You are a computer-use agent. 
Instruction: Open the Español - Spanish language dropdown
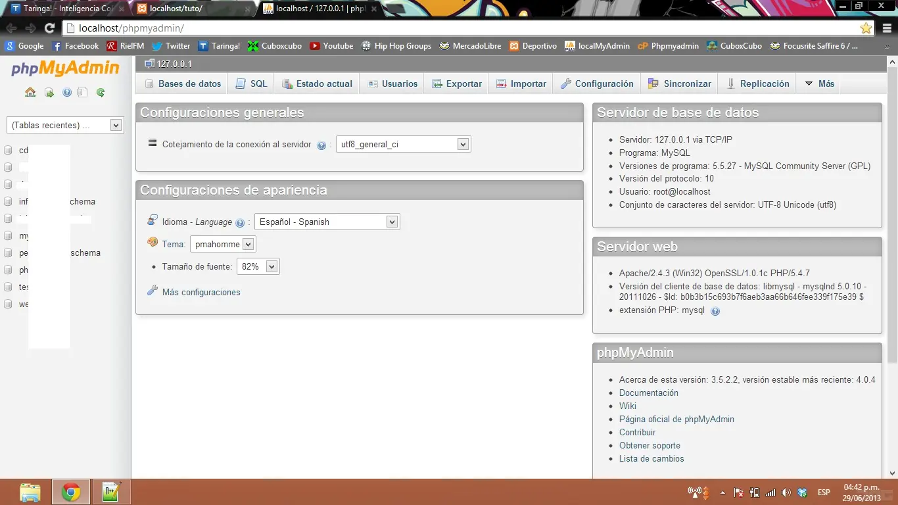tap(327, 222)
